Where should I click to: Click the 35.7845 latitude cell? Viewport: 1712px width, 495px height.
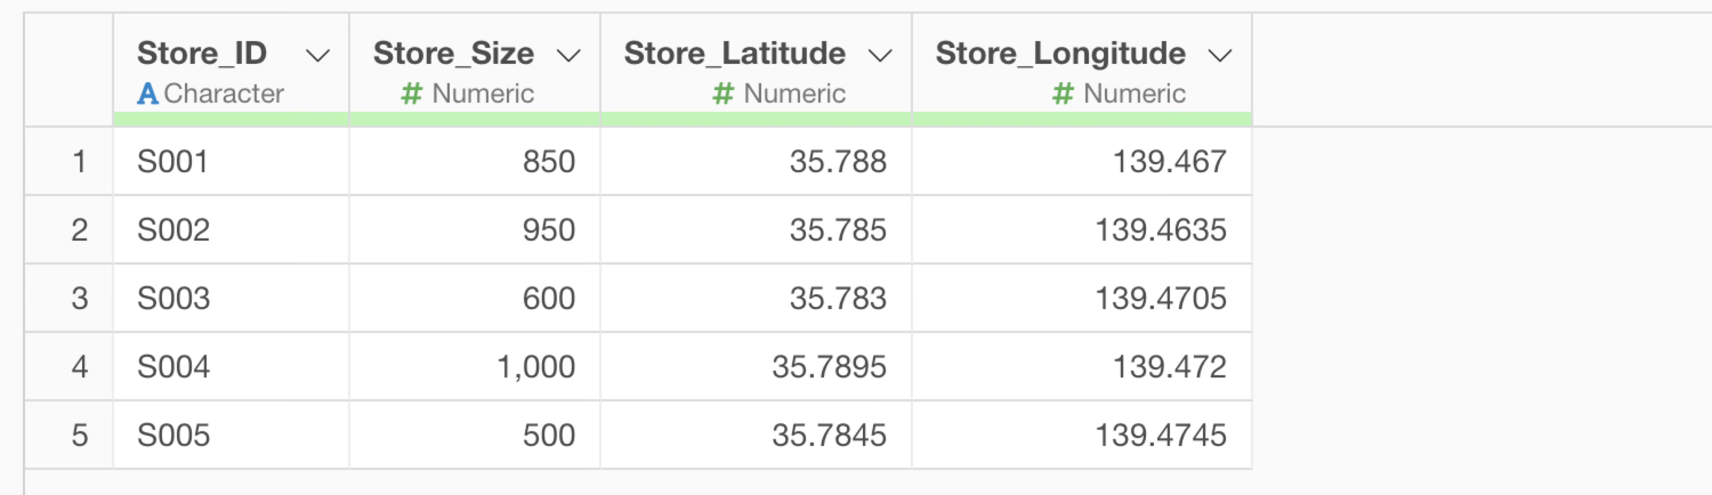point(829,435)
